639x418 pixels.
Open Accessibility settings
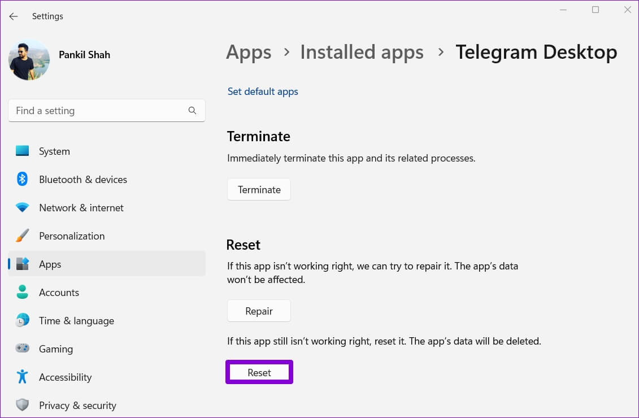pos(107,377)
